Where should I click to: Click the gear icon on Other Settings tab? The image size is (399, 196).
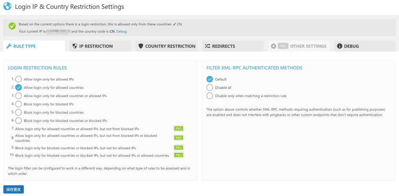coord(274,46)
